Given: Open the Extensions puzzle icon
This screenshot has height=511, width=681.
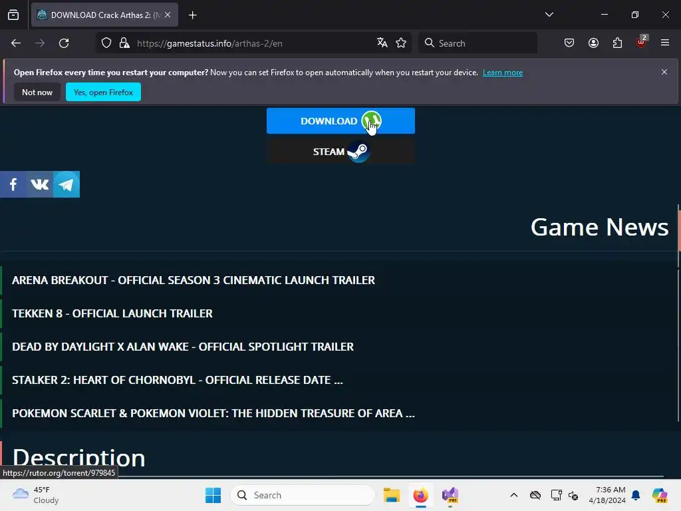Looking at the screenshot, I should coord(617,43).
